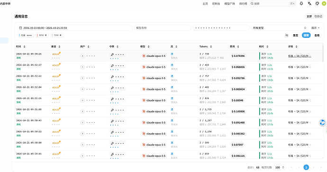Open the 所有类型 type dropdown

pyautogui.click(x=280, y=28)
